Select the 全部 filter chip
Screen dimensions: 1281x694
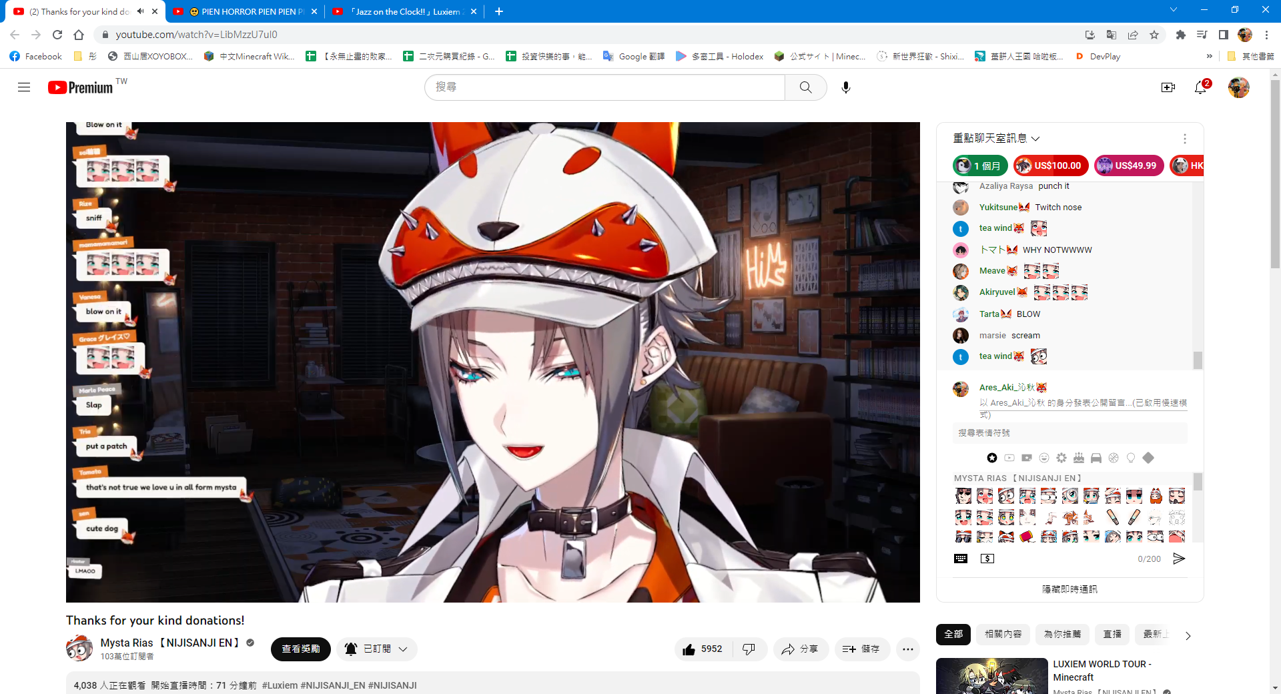click(953, 634)
